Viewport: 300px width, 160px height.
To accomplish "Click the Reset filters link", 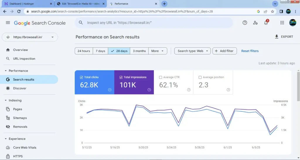I will pyautogui.click(x=250, y=51).
